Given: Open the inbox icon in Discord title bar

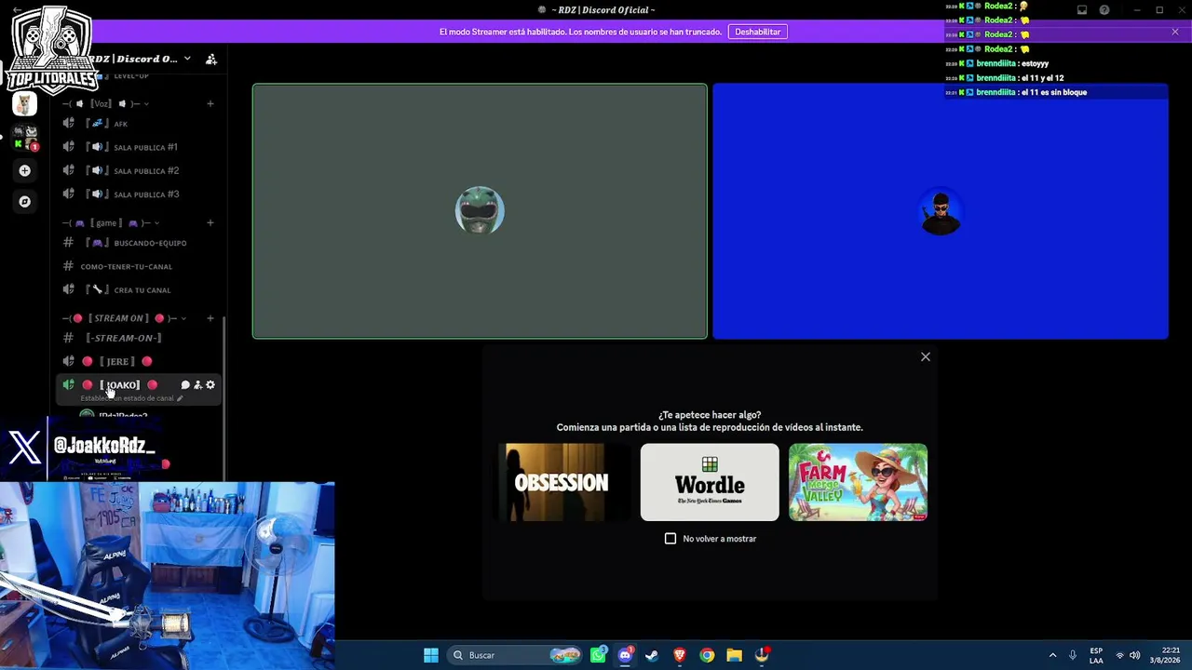Looking at the screenshot, I should (1082, 10).
